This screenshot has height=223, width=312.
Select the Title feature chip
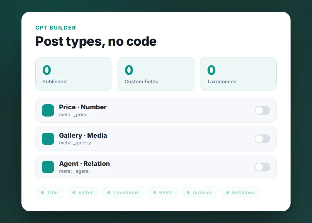click(x=49, y=193)
